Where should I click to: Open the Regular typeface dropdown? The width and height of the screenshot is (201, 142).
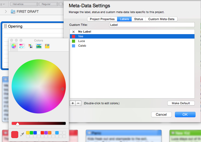[49, 4]
